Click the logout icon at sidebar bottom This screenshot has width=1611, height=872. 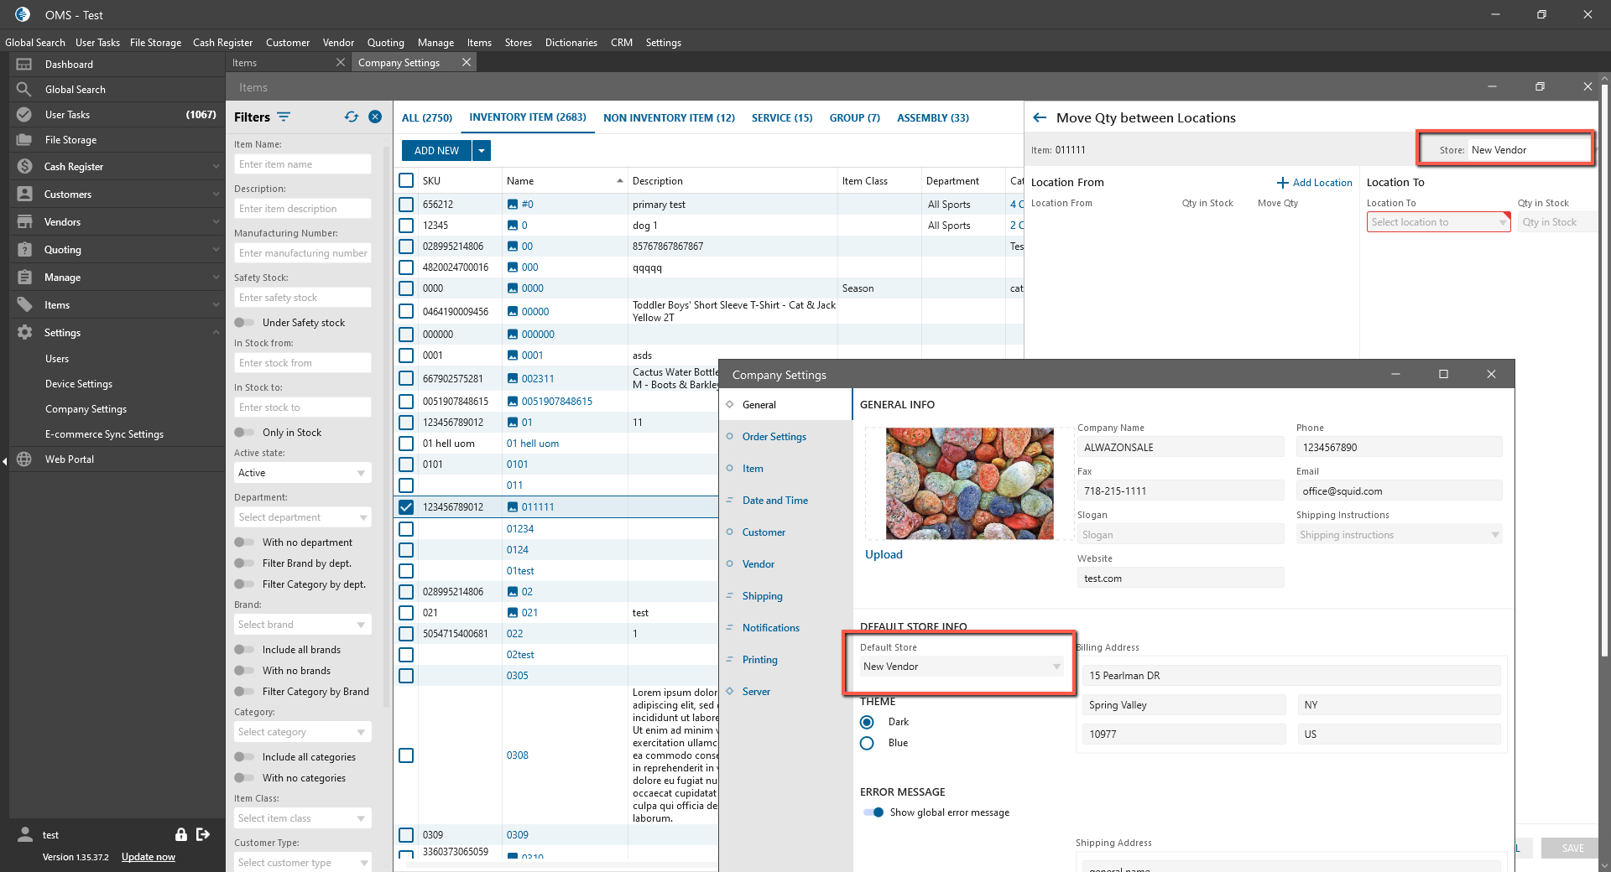(x=203, y=834)
